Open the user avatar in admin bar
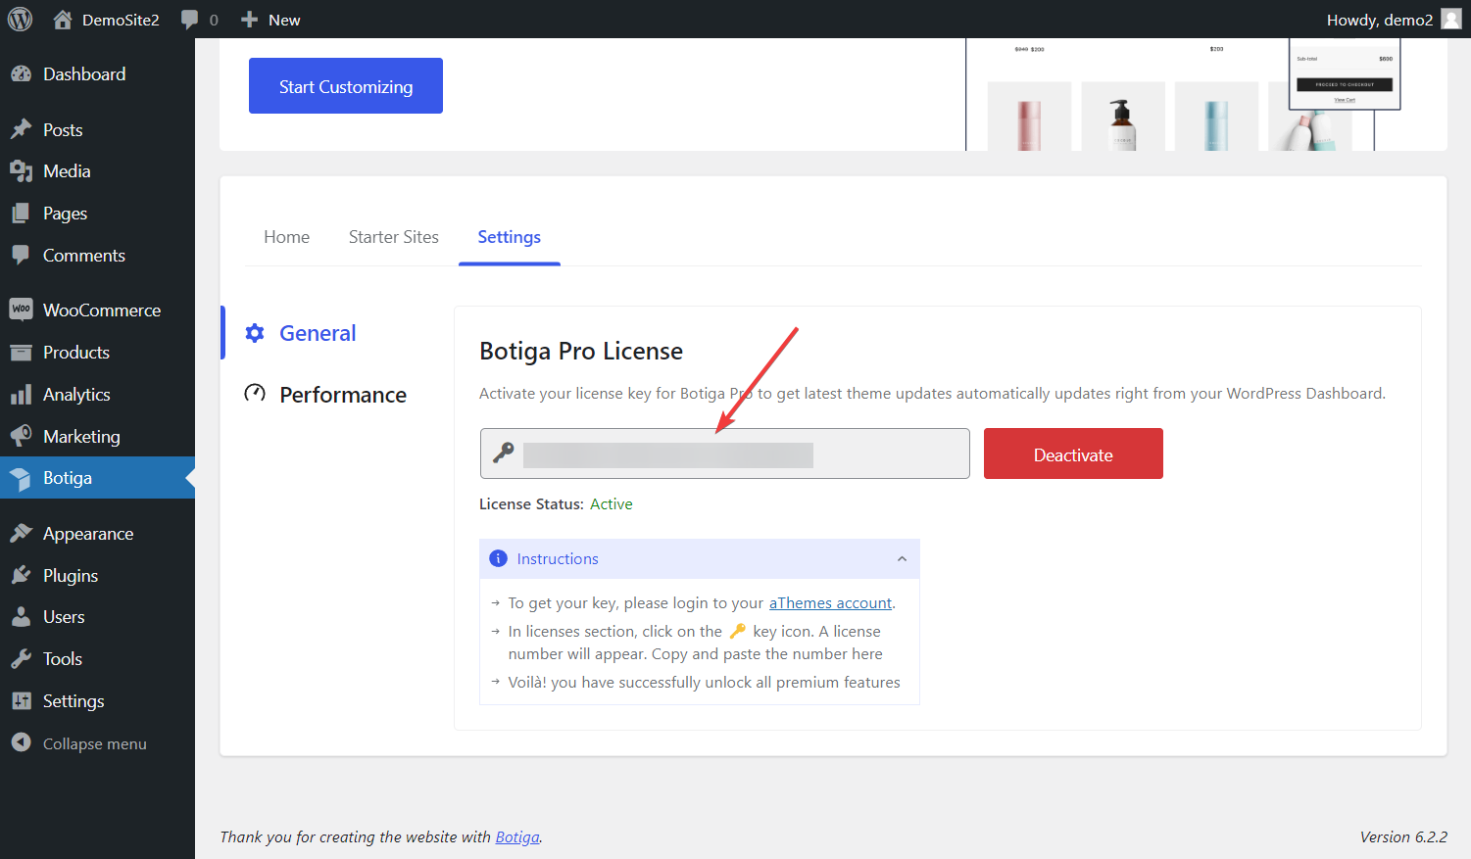 point(1451,20)
